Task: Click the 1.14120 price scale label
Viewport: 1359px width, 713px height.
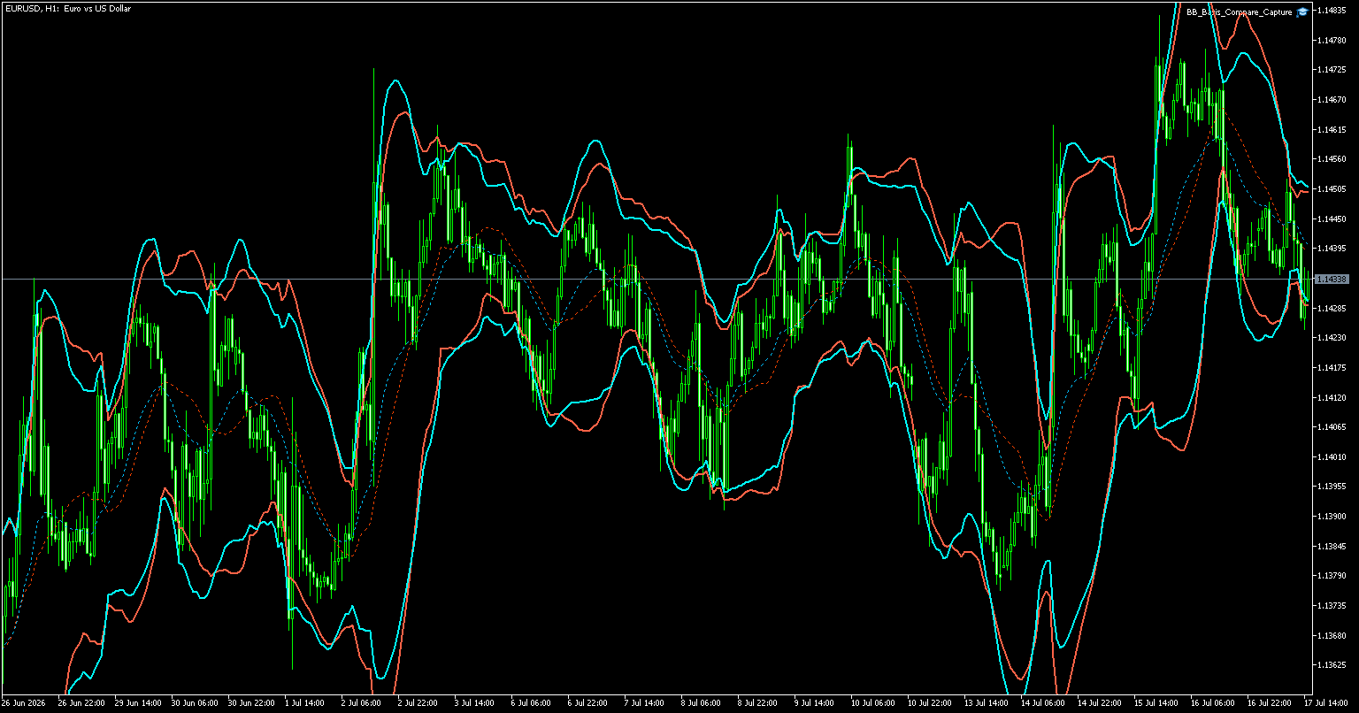Action: pyautogui.click(x=1332, y=397)
